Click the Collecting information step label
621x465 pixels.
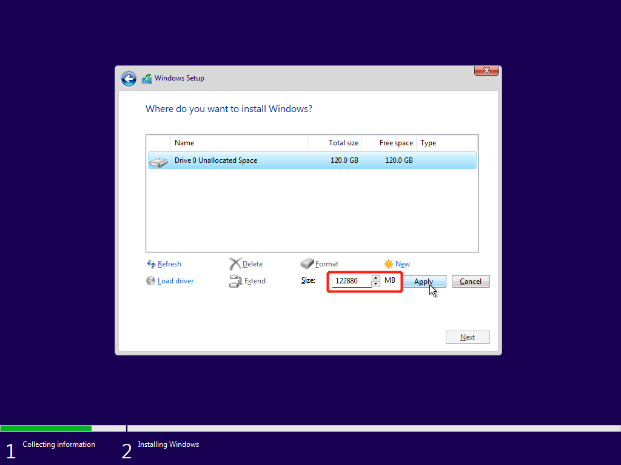click(59, 444)
